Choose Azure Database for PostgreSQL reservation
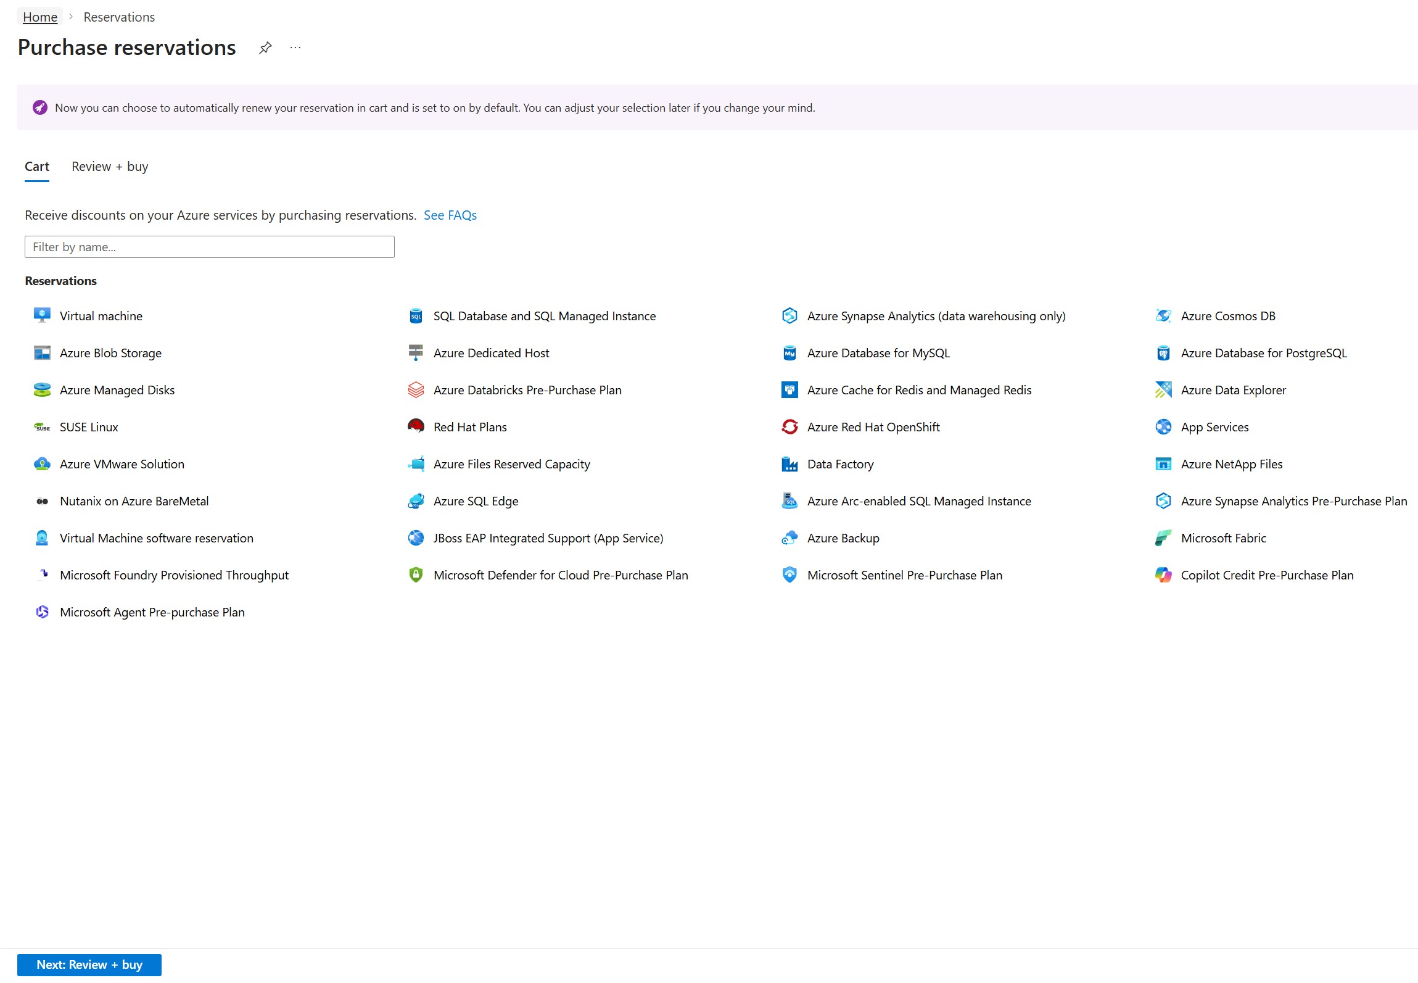 tap(1263, 353)
